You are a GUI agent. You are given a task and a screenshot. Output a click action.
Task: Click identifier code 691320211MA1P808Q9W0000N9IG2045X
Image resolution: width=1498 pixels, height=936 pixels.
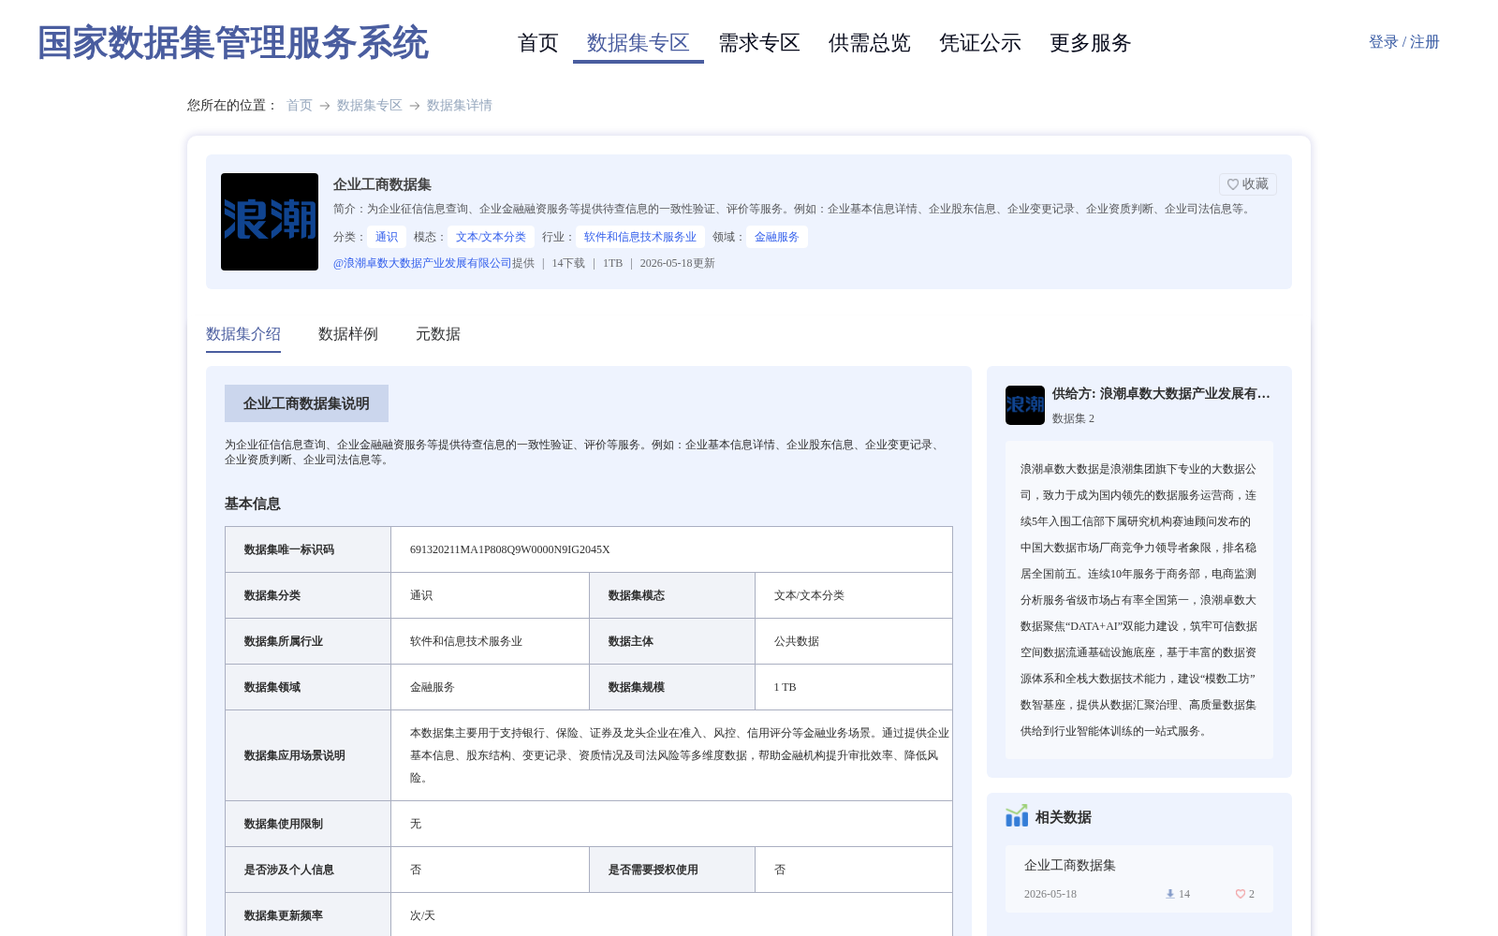510,549
